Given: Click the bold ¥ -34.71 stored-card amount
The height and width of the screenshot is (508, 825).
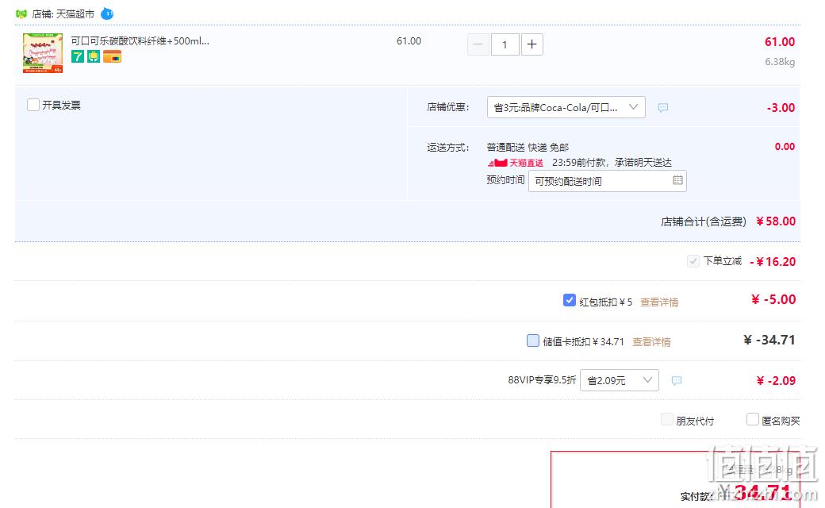Looking at the screenshot, I should pos(769,340).
